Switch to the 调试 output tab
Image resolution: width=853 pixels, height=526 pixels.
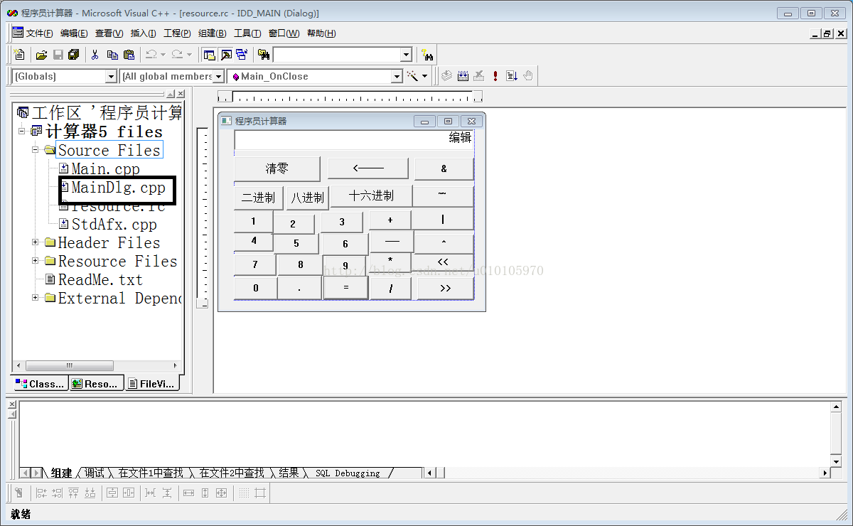(94, 473)
